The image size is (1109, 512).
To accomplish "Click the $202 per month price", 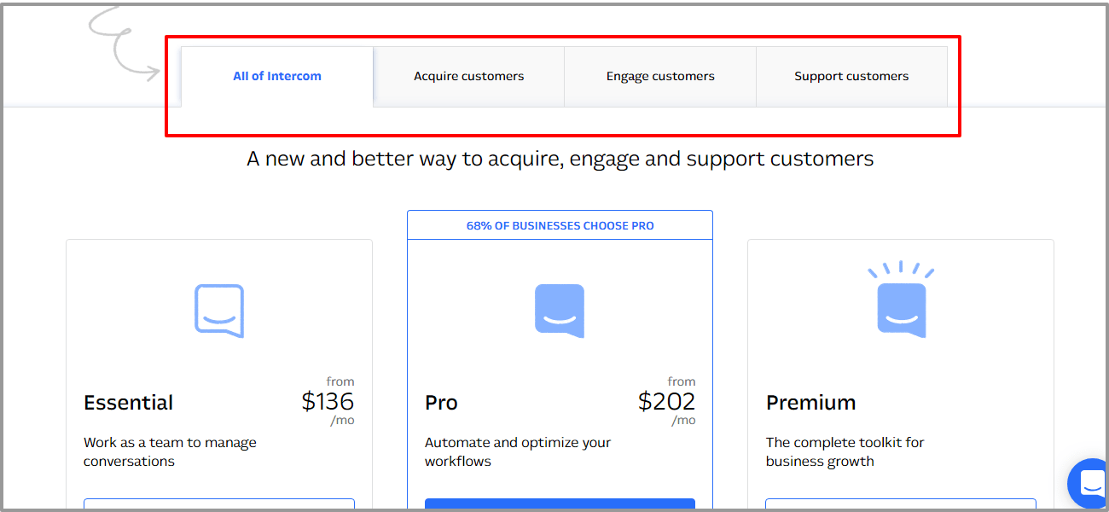I will (x=666, y=401).
